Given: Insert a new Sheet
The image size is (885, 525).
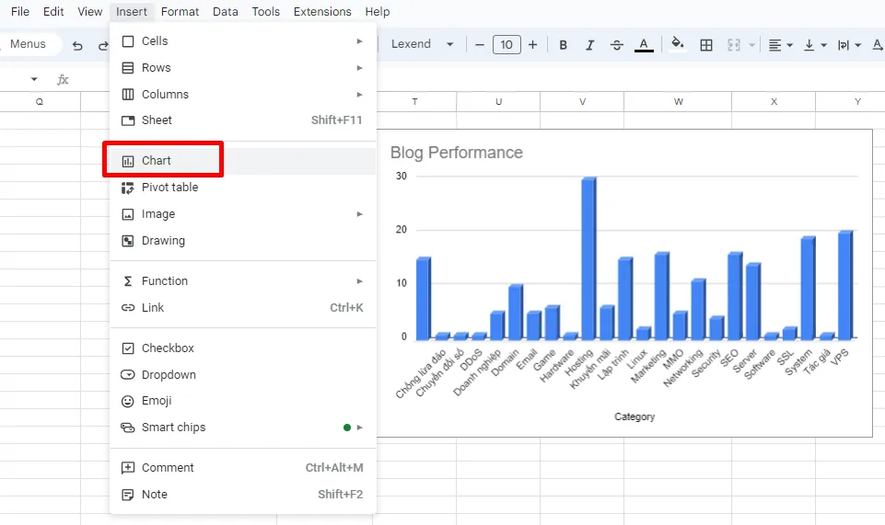Looking at the screenshot, I should (243, 120).
